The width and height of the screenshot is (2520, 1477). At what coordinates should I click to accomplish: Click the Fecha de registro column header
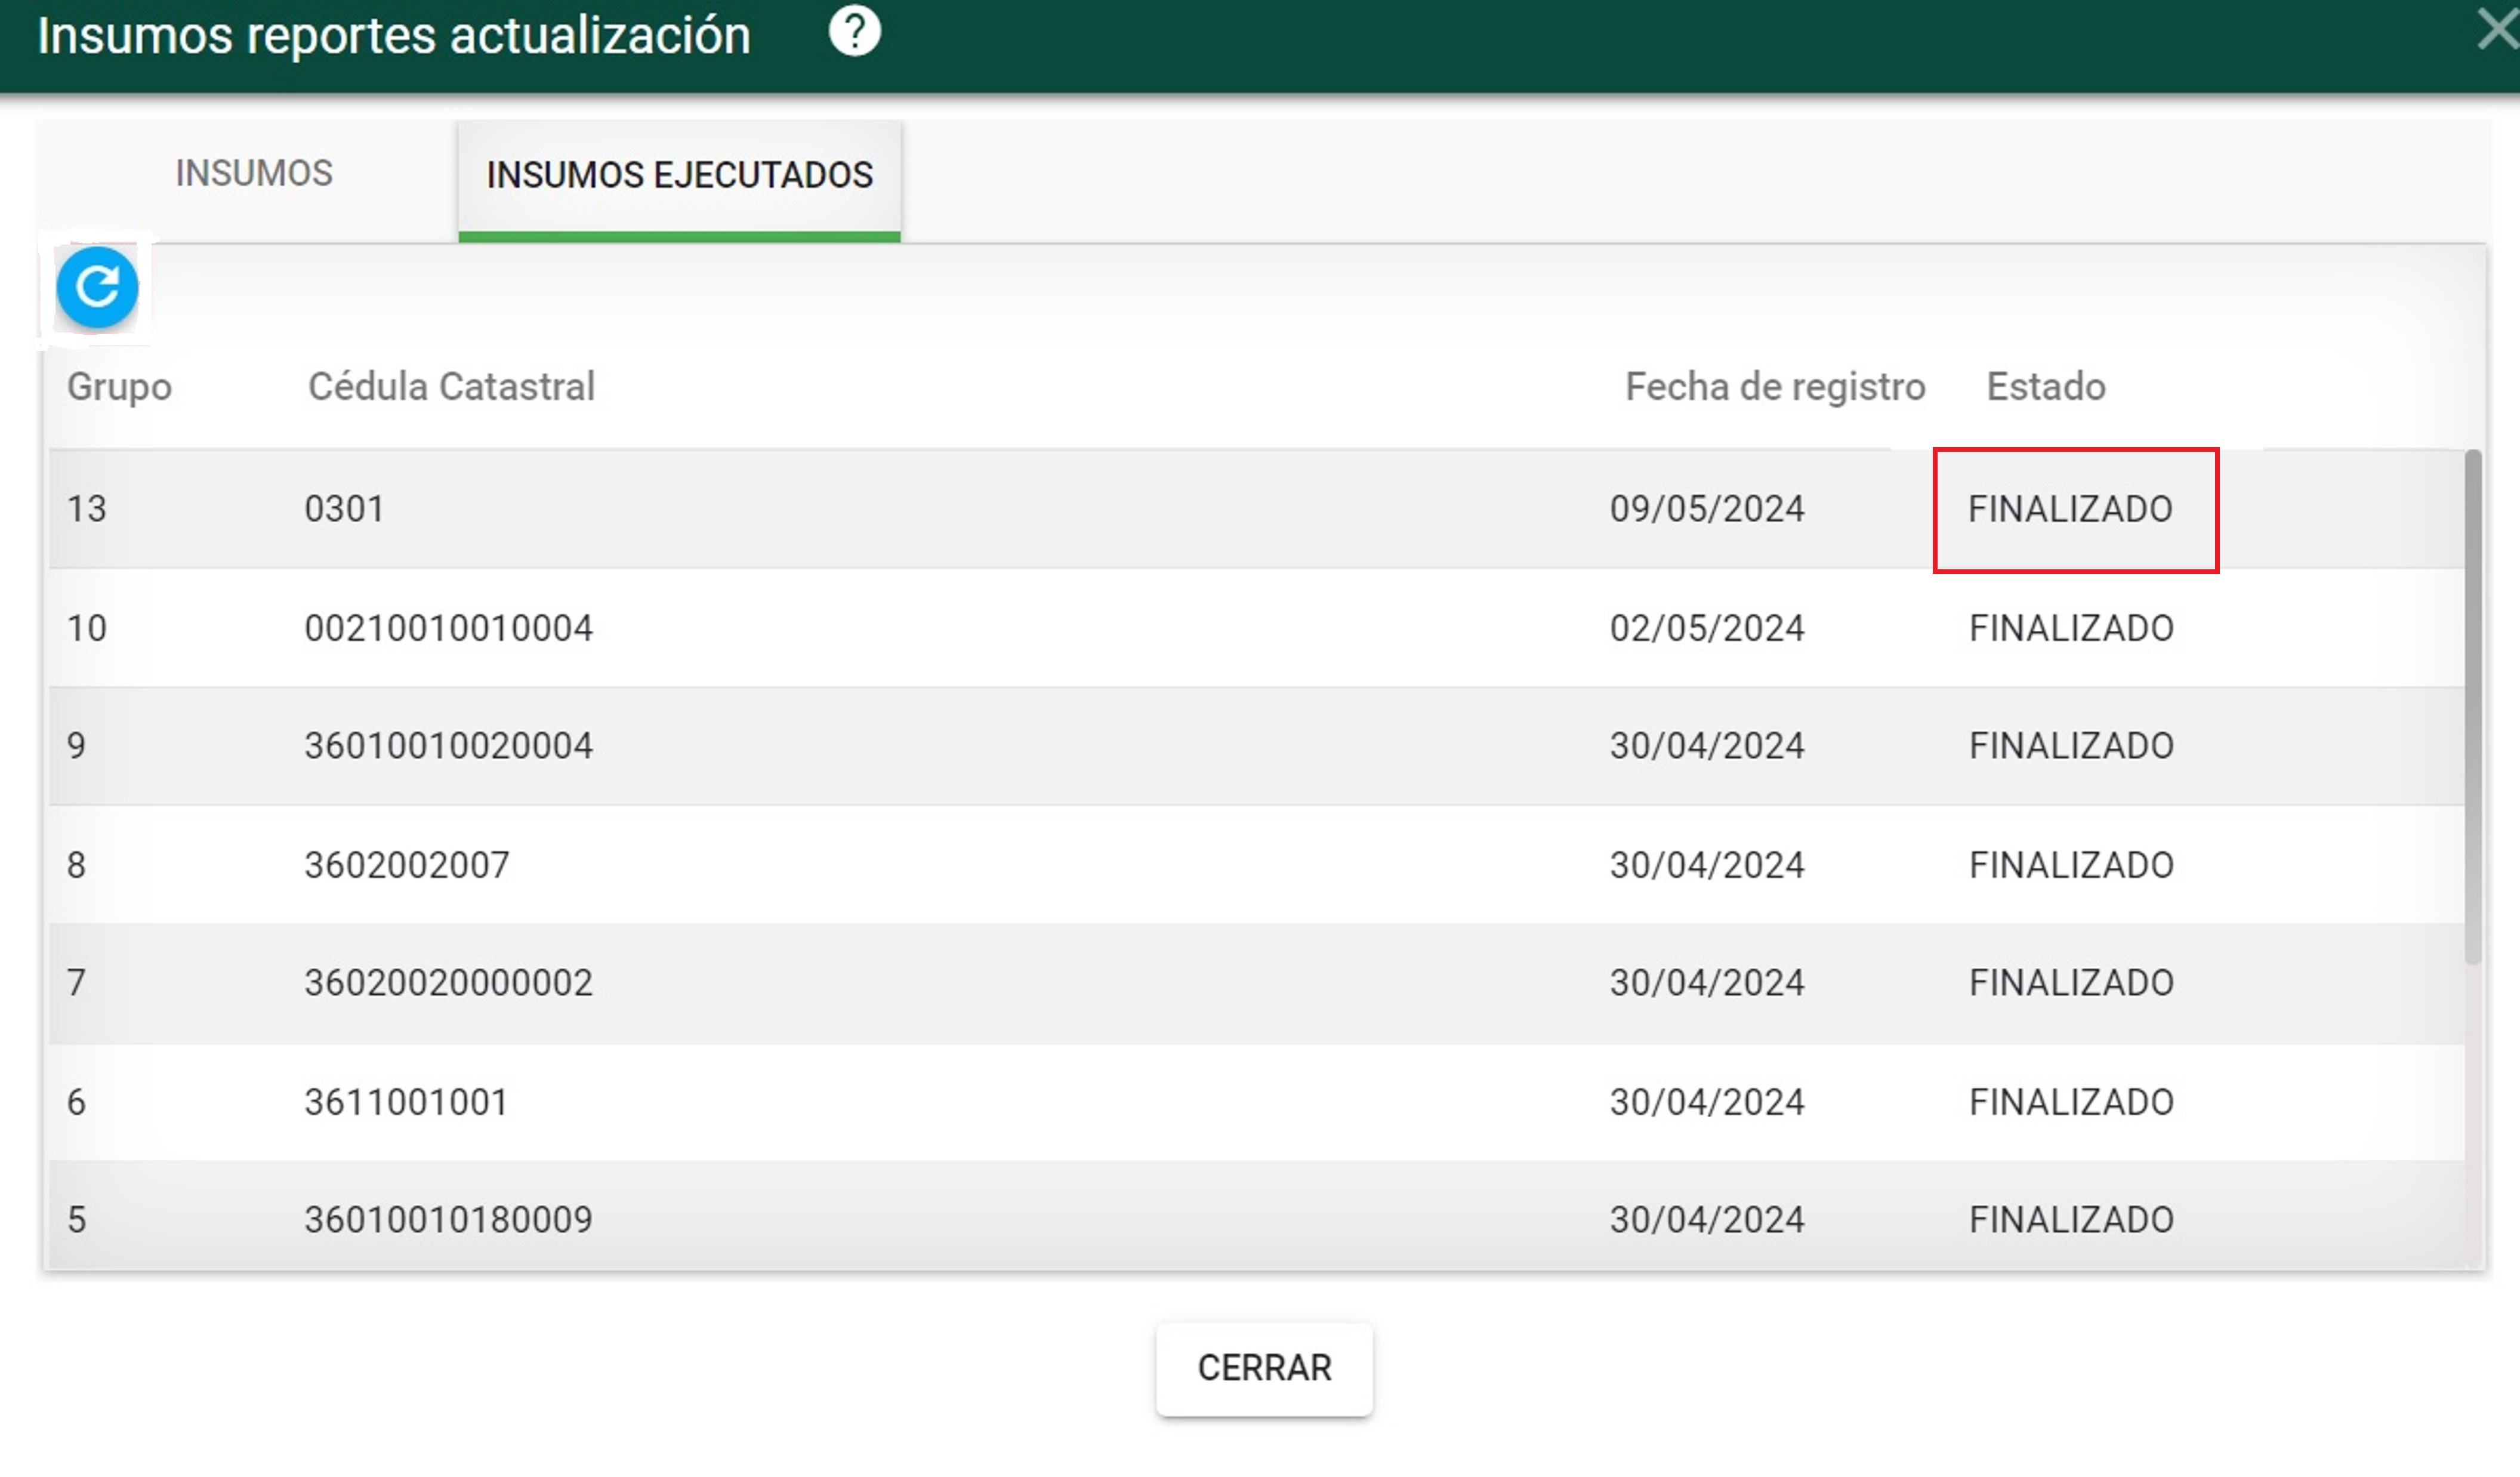click(1774, 387)
